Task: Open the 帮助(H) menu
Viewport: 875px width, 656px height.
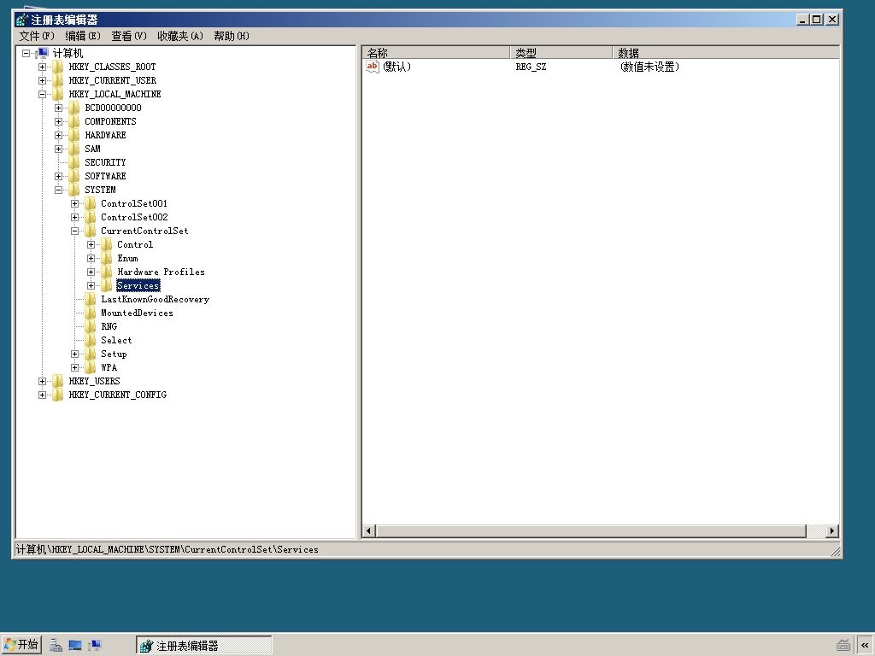Action: tap(232, 36)
